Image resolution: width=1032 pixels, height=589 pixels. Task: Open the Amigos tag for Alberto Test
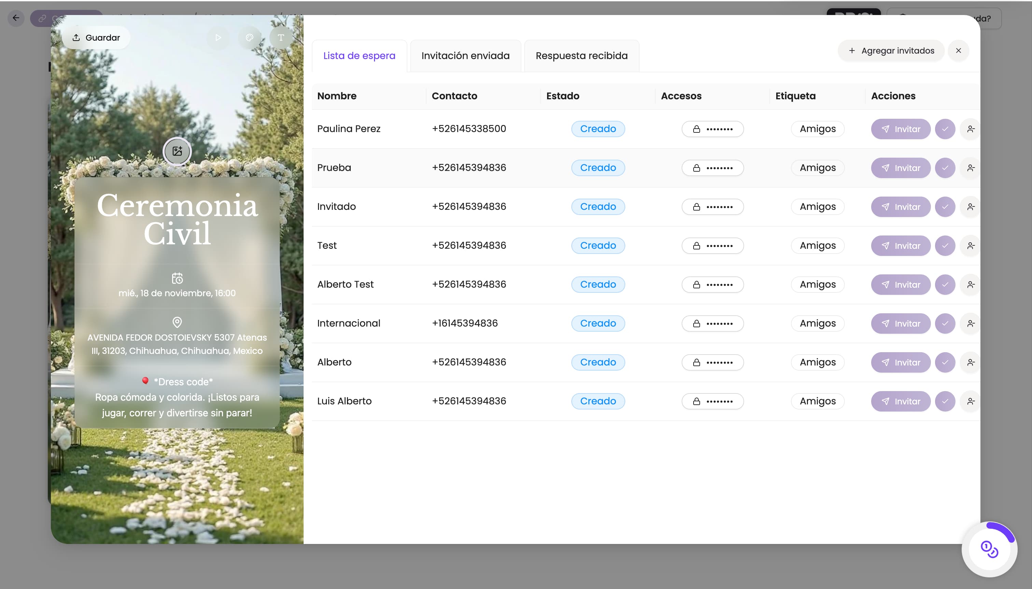pyautogui.click(x=818, y=284)
